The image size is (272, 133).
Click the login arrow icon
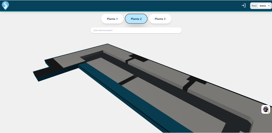[x=244, y=6]
